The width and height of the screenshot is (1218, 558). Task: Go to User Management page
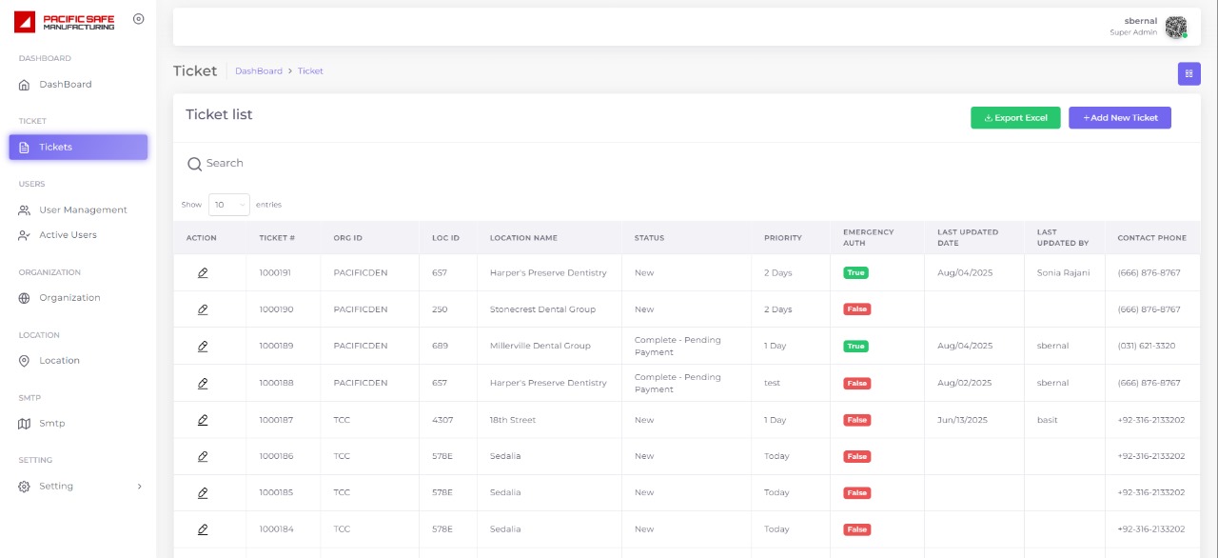pos(82,210)
